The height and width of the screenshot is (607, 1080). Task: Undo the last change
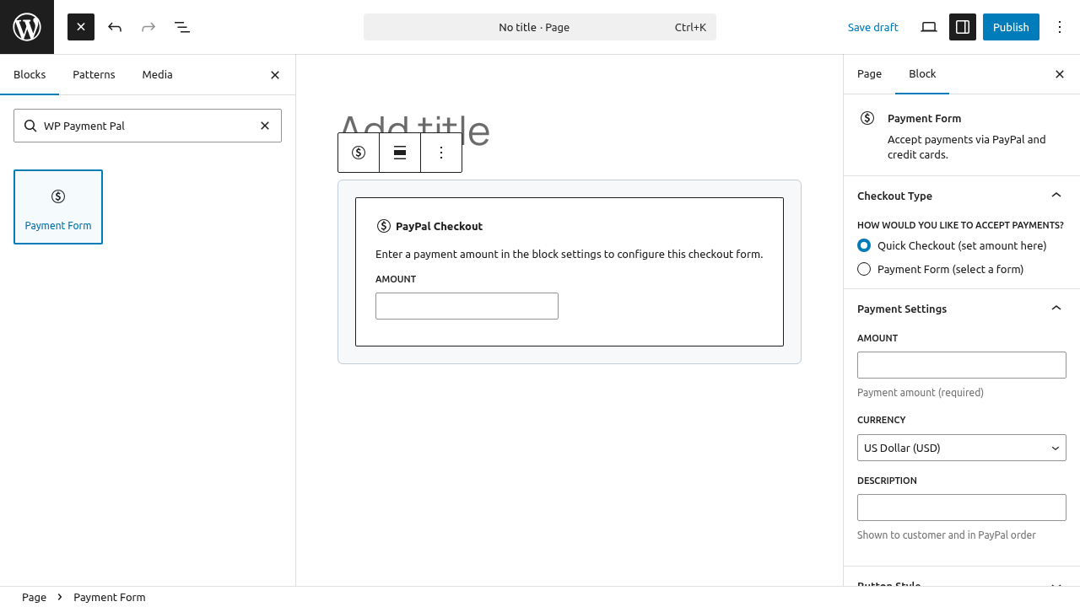pyautogui.click(x=115, y=27)
